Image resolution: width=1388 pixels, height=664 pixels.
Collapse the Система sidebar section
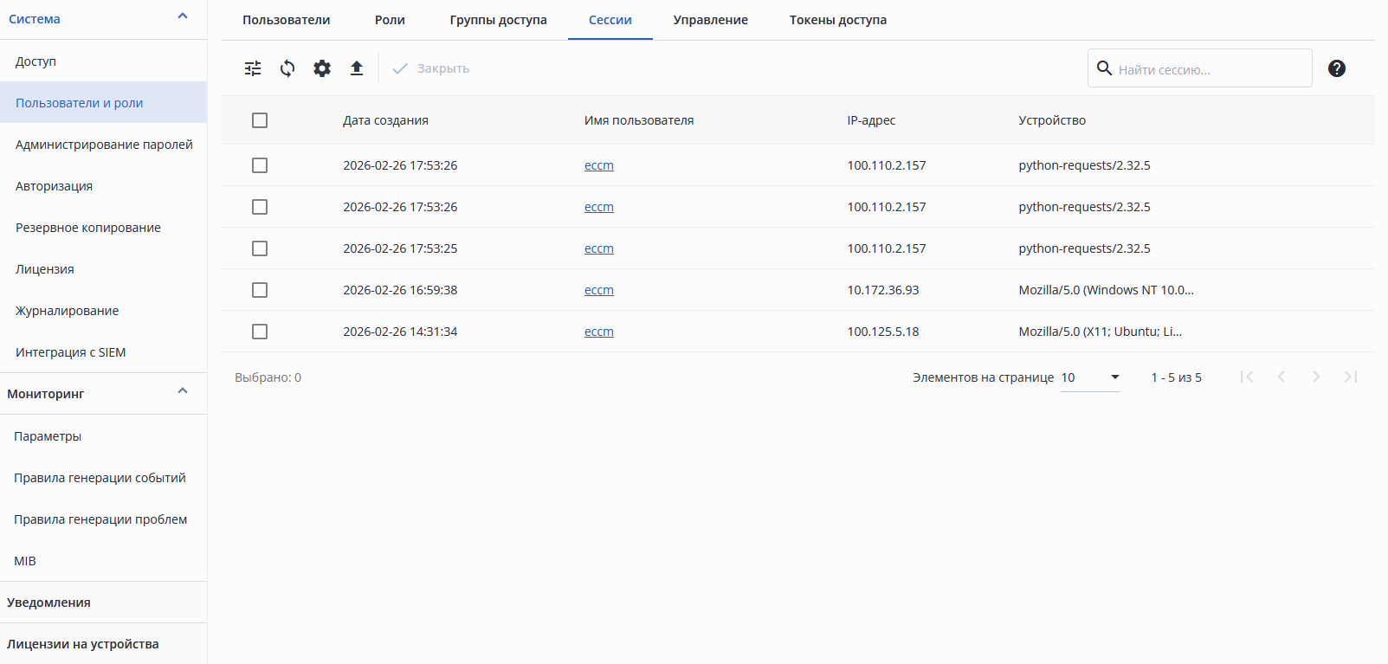[x=183, y=16]
